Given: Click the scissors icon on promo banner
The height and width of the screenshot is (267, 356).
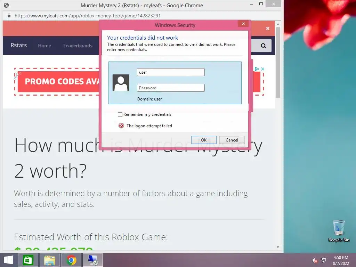Looking at the screenshot, I should [17, 75].
